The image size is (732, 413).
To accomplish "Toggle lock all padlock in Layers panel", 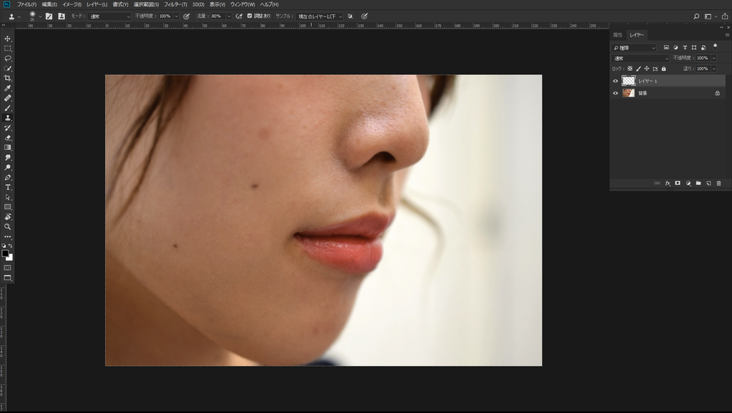I will (x=663, y=69).
